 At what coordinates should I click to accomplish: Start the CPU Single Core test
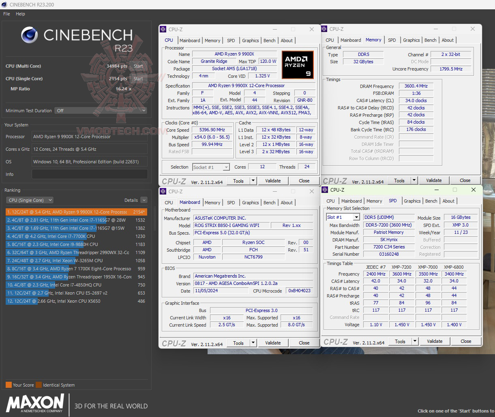138,79
